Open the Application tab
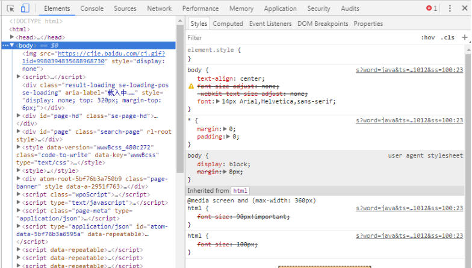The height and width of the screenshot is (268, 472). pos(280,8)
